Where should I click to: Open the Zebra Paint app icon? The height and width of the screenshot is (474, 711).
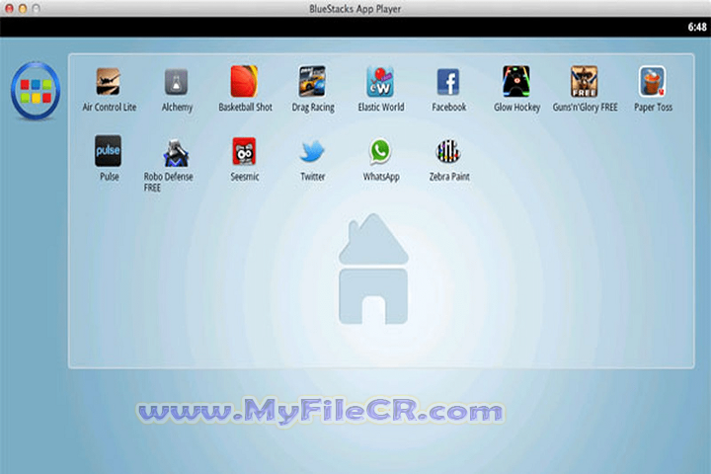coord(448,151)
